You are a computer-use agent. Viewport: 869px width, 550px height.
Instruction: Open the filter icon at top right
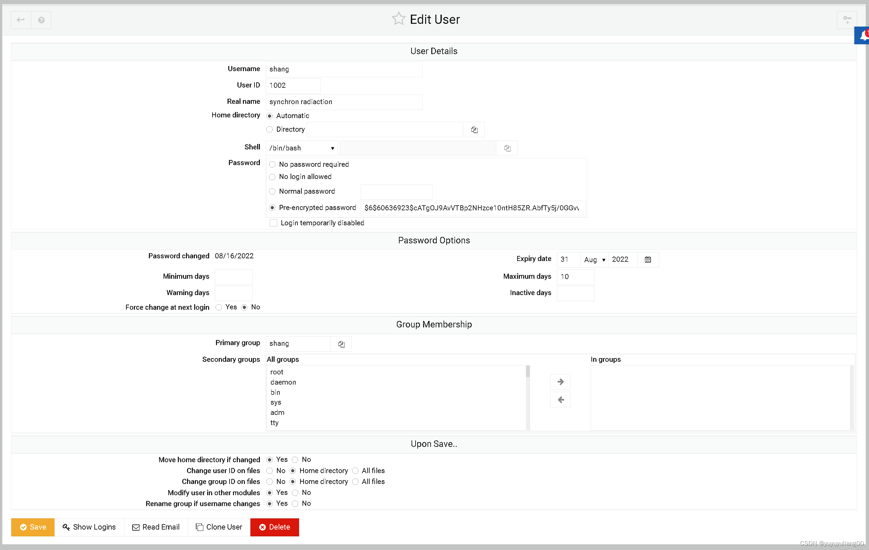(x=847, y=20)
